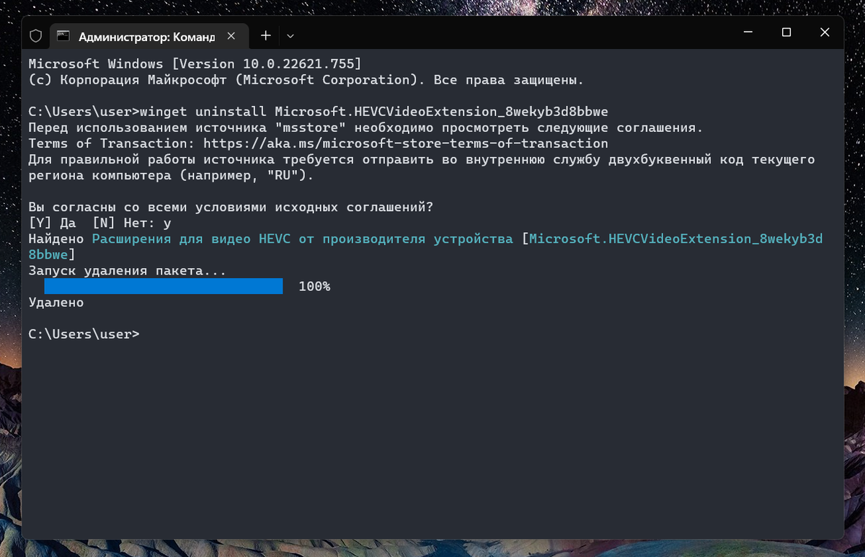
Task: Click 'Перед использованием источника "msstore"' line
Action: 365,128
